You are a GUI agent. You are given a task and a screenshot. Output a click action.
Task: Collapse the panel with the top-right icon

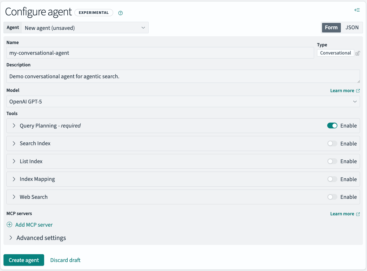pos(357,10)
